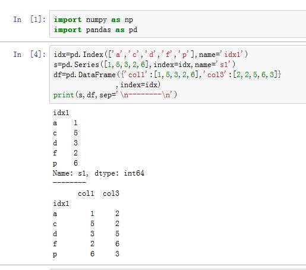
Task: Click the idx=pd.Index code line
Action: [x=150, y=55]
